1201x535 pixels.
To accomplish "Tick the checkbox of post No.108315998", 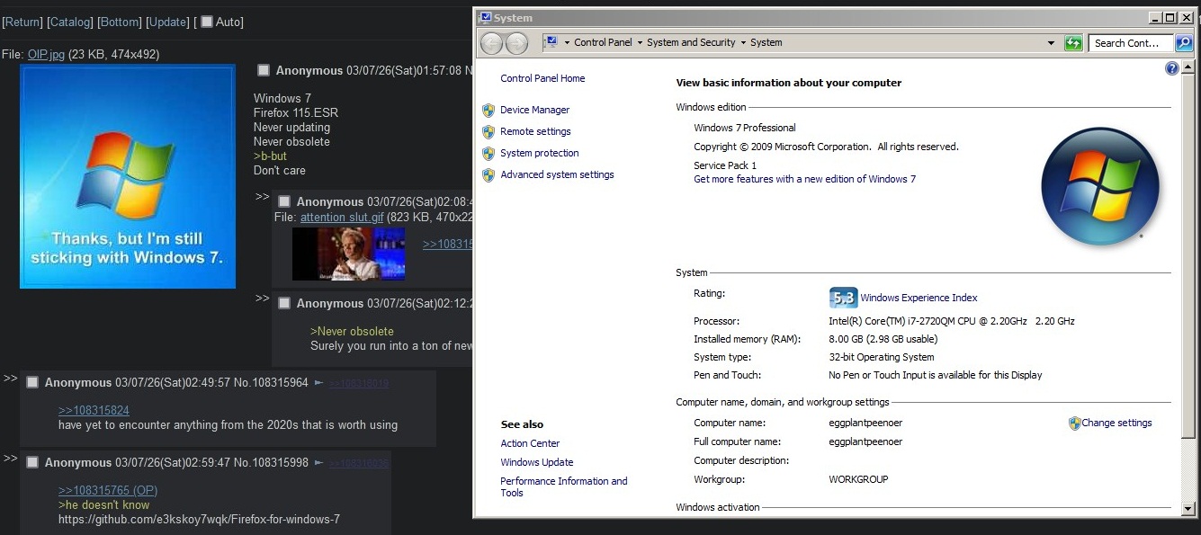I will 32,462.
